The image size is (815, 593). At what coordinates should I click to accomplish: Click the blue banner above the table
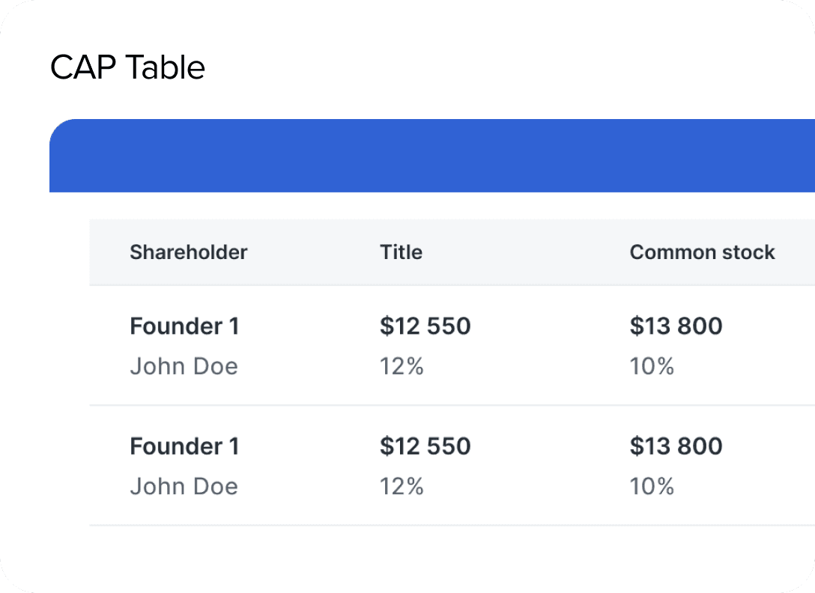click(x=431, y=156)
